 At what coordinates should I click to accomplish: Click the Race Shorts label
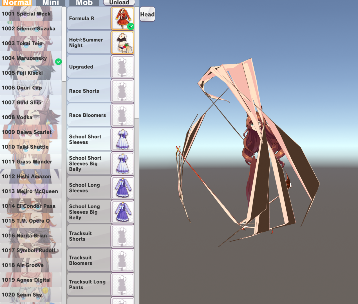pyautogui.click(x=84, y=91)
